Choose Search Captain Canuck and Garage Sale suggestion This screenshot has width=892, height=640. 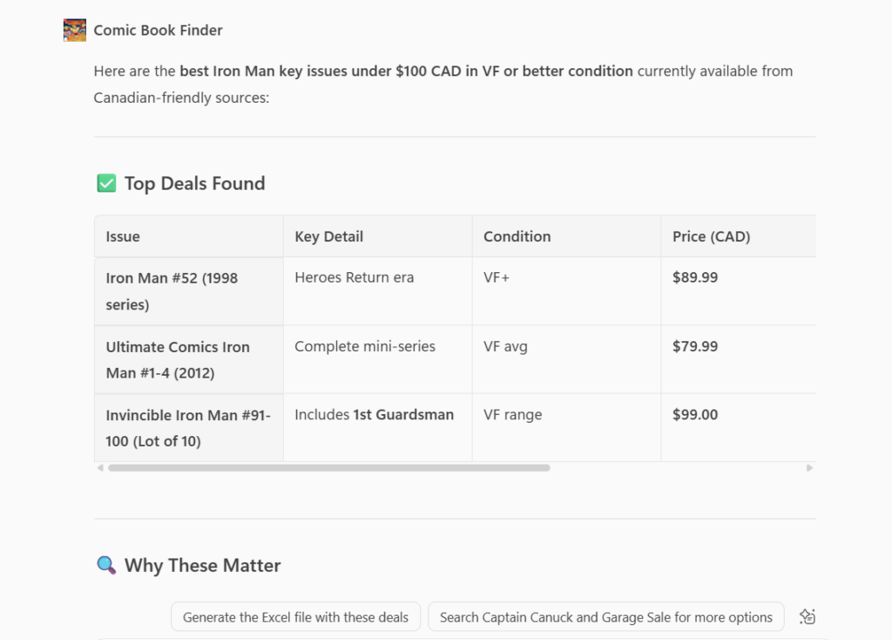click(605, 617)
